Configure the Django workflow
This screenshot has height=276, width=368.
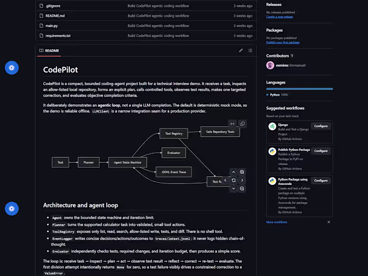(321, 126)
